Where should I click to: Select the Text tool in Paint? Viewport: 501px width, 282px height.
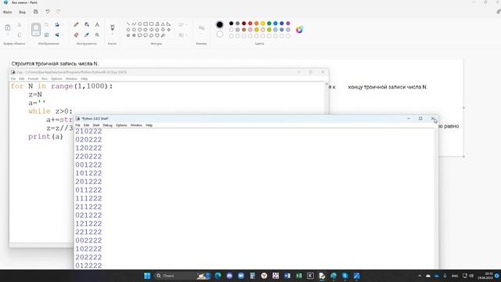(x=97, y=24)
